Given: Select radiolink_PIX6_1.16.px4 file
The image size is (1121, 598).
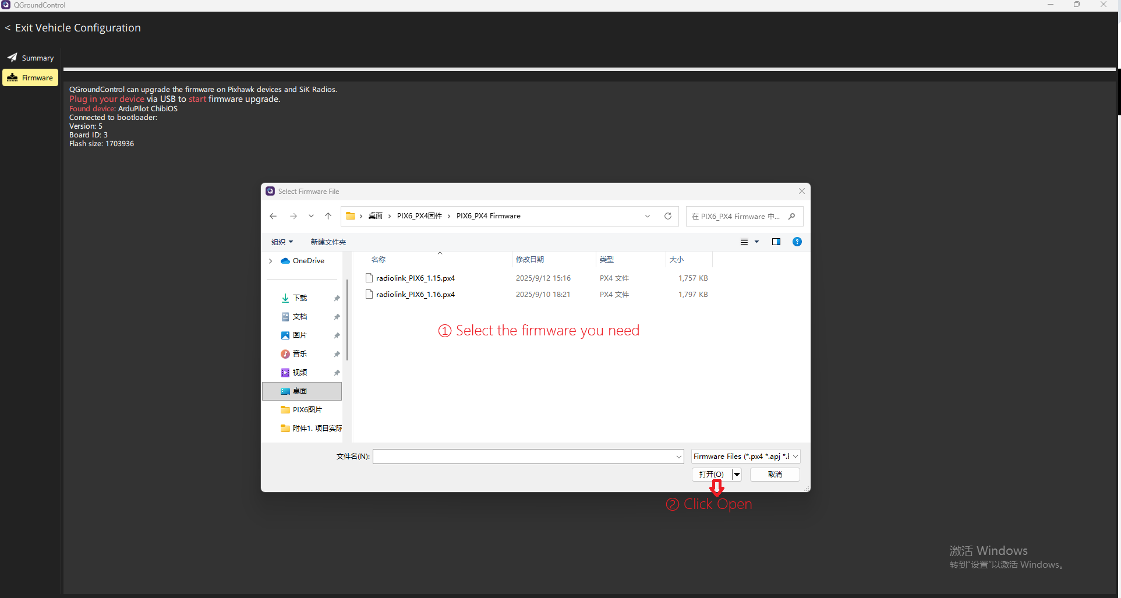Looking at the screenshot, I should click(x=415, y=295).
